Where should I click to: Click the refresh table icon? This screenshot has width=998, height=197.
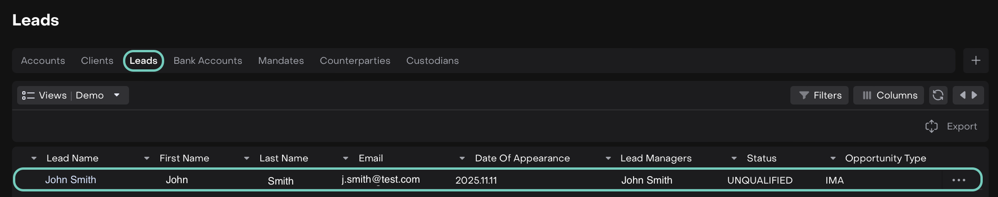click(938, 95)
